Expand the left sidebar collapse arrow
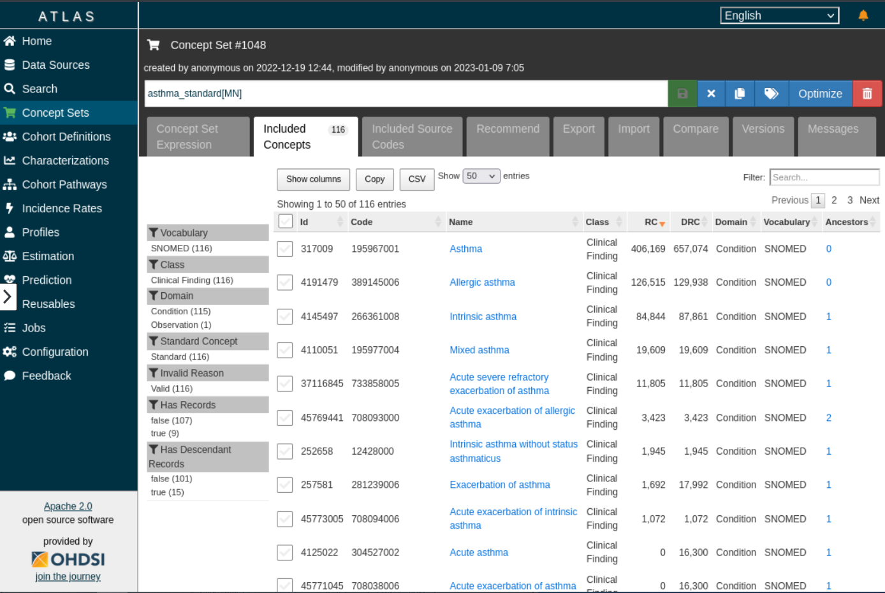 [8, 296]
